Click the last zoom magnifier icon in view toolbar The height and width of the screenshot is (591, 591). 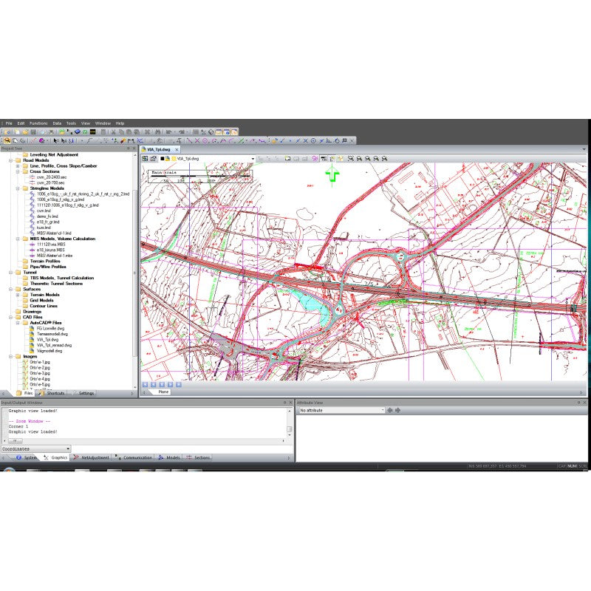tap(385, 159)
